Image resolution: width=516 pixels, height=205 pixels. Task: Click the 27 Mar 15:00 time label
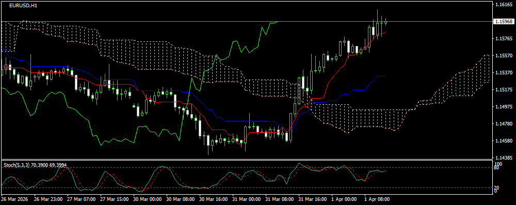(115, 199)
